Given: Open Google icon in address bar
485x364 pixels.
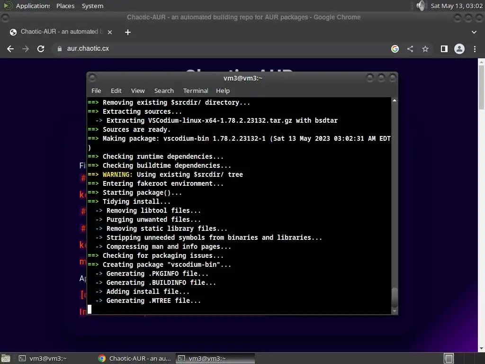Looking at the screenshot, I should point(395,49).
